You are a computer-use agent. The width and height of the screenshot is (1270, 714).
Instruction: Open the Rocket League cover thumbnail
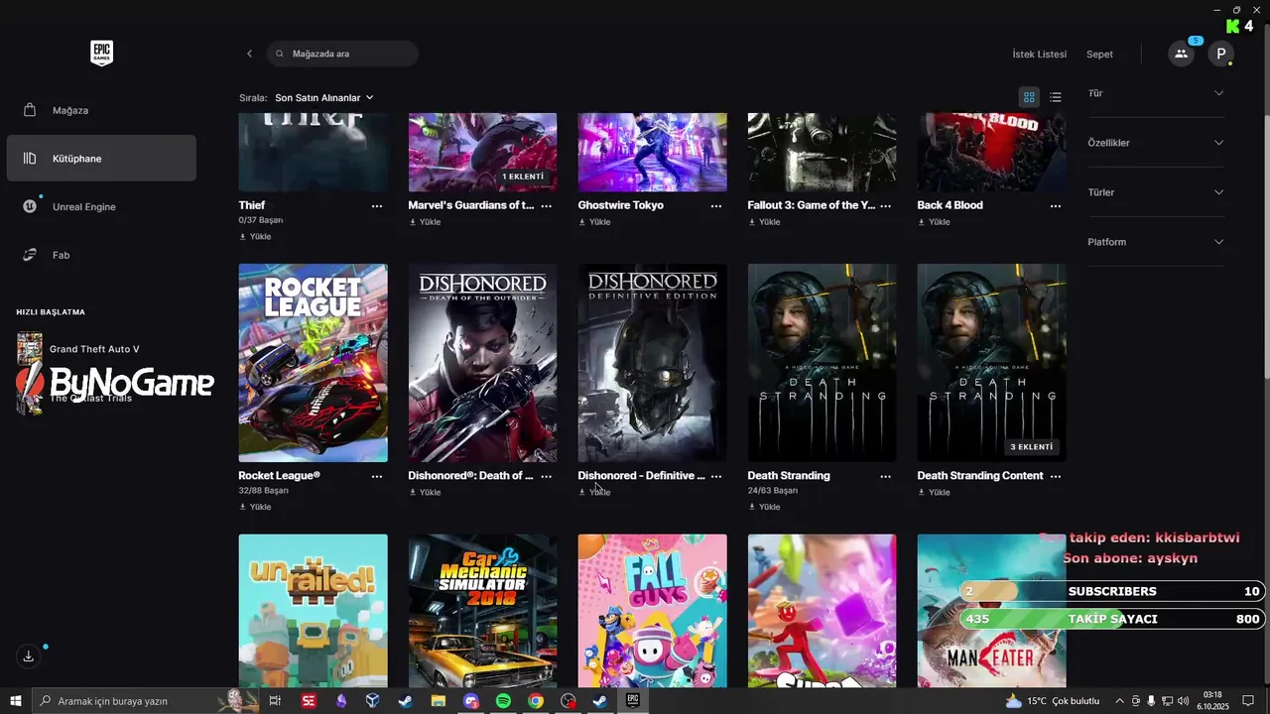point(314,363)
